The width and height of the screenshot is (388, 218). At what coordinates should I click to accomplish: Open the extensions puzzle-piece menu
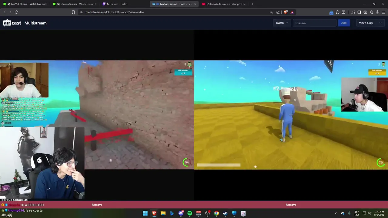[337, 12]
